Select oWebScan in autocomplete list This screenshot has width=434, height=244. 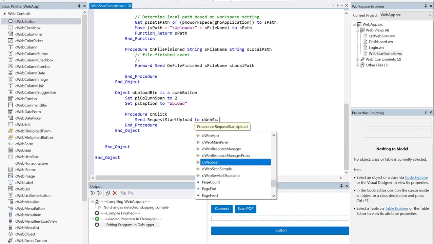coord(236,162)
